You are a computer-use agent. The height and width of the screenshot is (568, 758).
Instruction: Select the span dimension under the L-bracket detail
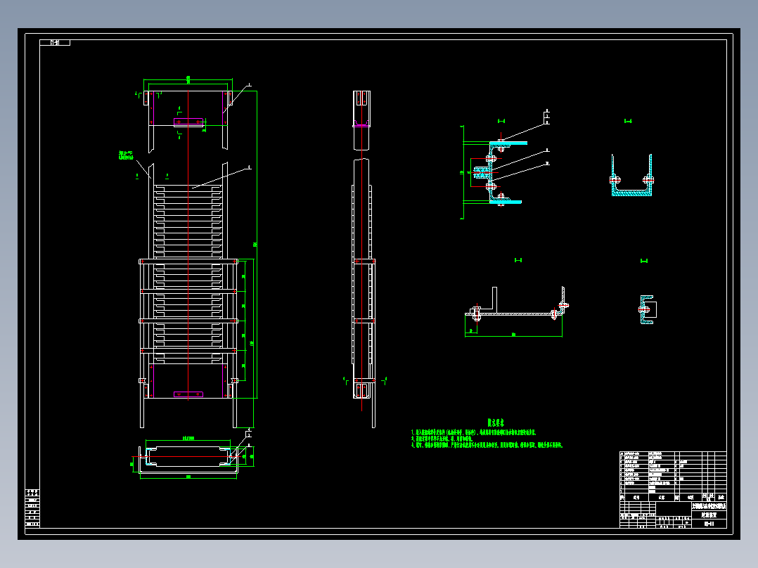point(513,335)
